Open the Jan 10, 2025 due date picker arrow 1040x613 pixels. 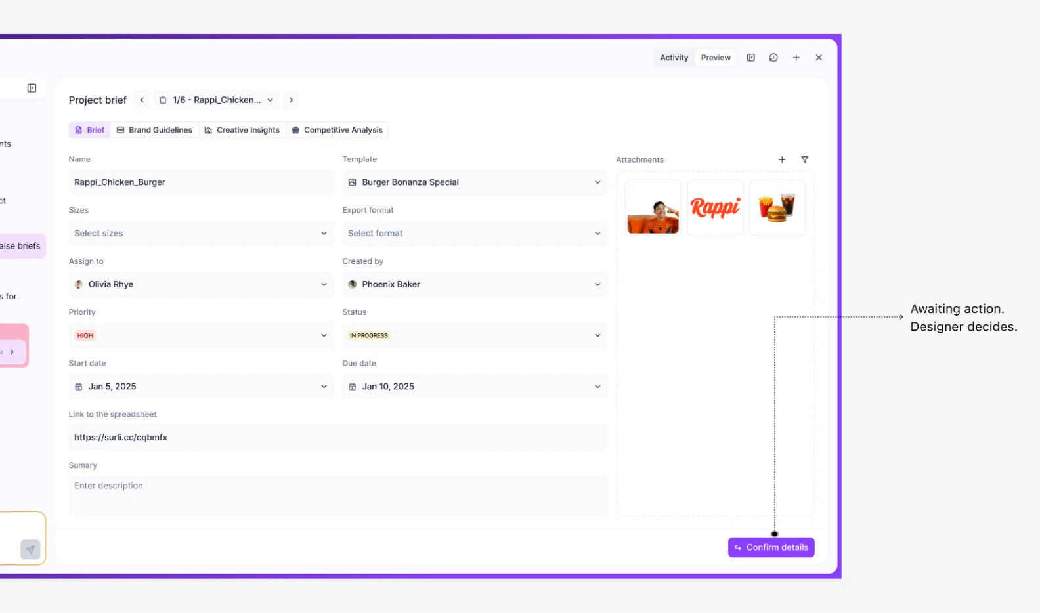coord(597,387)
